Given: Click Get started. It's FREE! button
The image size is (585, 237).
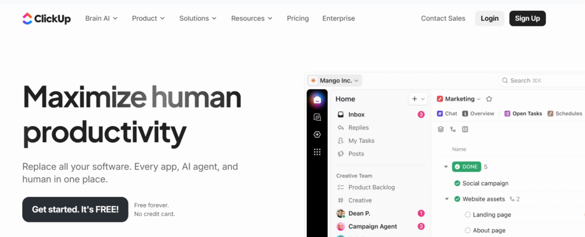Looking at the screenshot, I should 75,210.
